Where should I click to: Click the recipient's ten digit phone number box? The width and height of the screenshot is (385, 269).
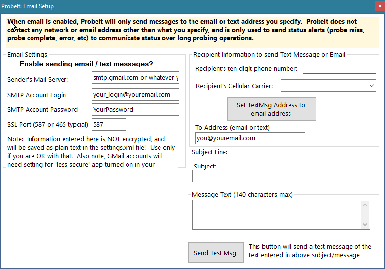pyautogui.click(x=339, y=68)
